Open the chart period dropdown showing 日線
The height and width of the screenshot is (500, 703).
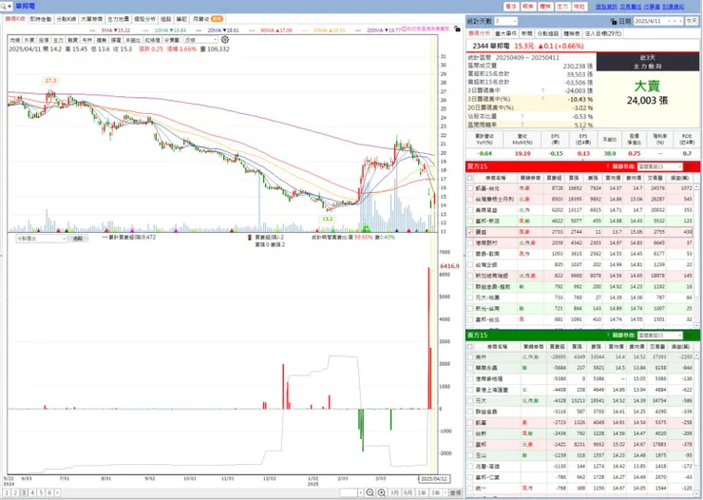tap(200, 40)
